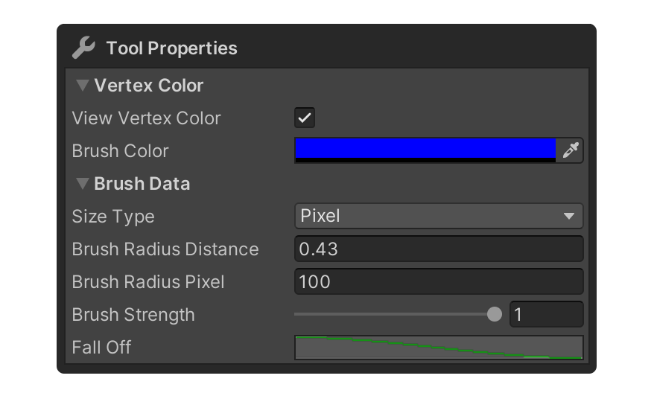This screenshot has height=393, width=654.
Task: Select the Vertex Color section header label
Action: tap(148, 86)
